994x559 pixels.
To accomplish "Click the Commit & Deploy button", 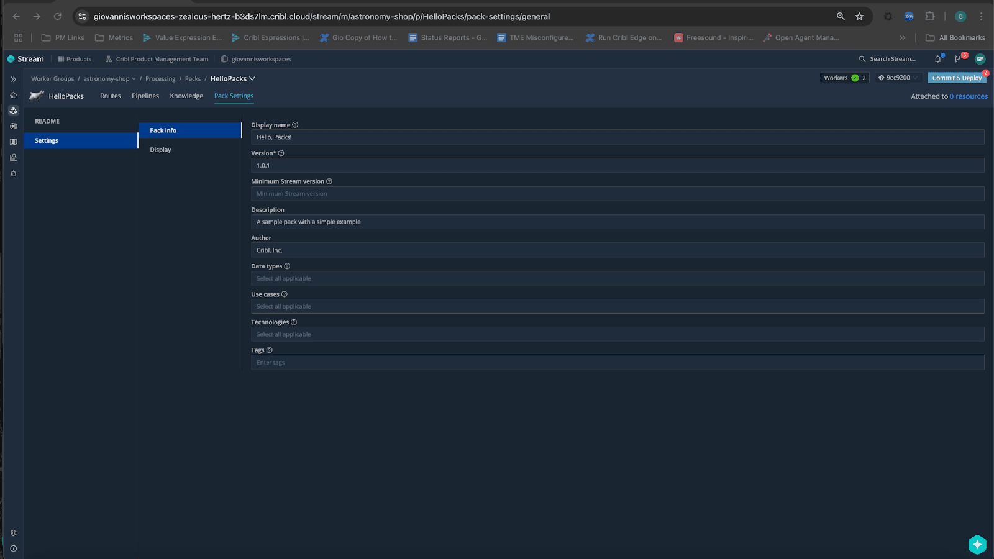I will pyautogui.click(x=957, y=78).
